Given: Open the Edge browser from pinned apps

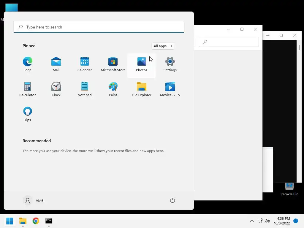Looking at the screenshot, I should (28, 64).
